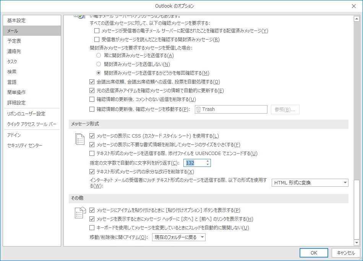
Task: Decrease wrap character count spinner down
Action: tap(207, 165)
